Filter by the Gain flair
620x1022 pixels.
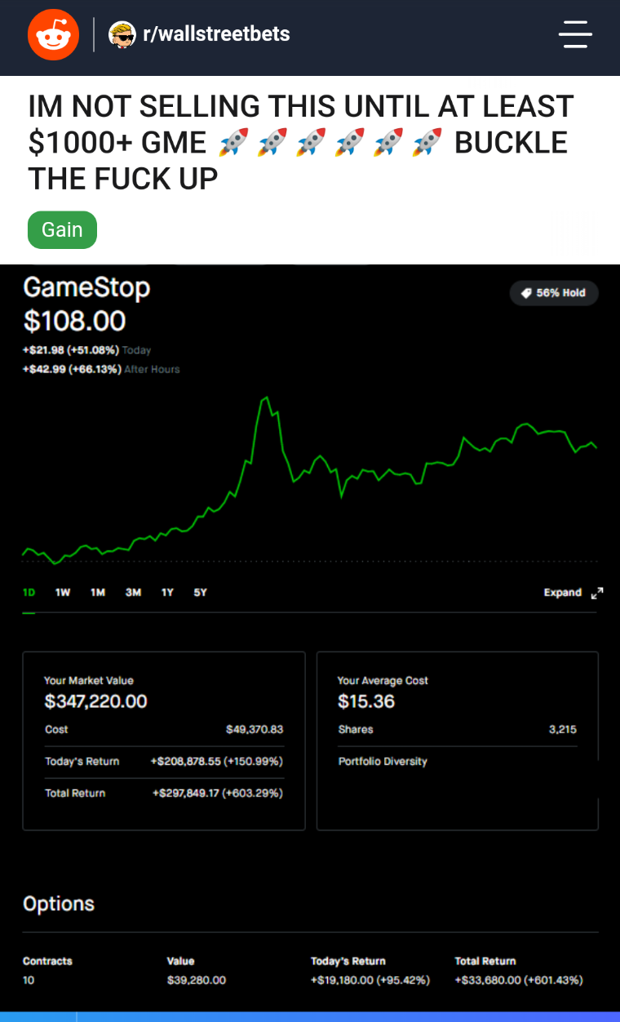tap(63, 230)
